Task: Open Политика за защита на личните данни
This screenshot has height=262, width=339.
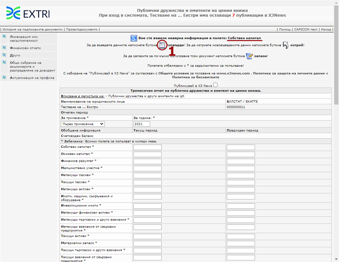Action: point(289,73)
